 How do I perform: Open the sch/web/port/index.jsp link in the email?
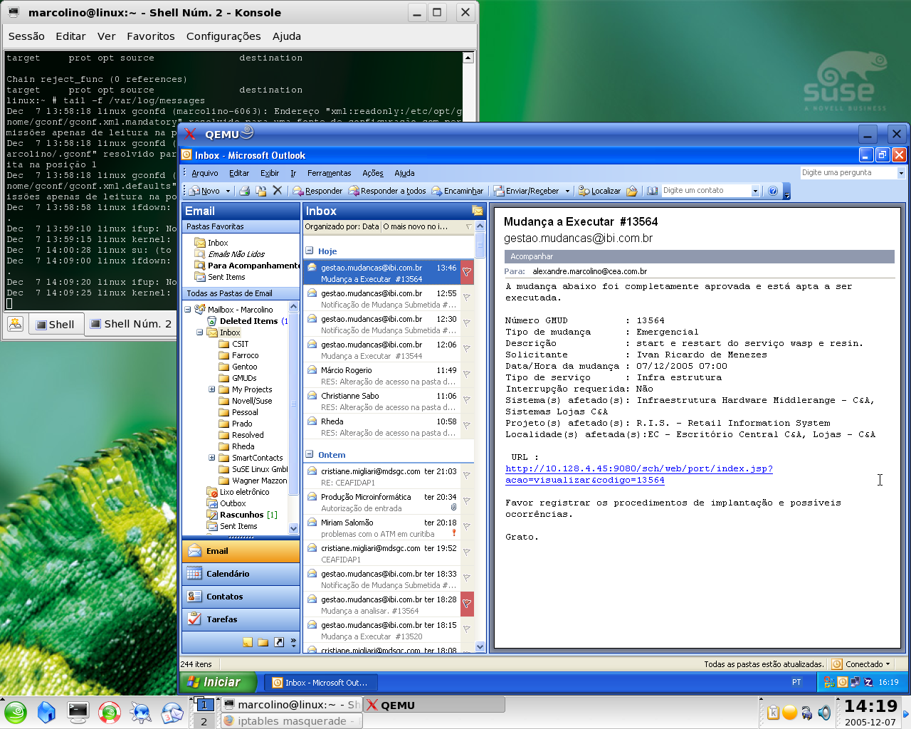pyautogui.click(x=639, y=474)
